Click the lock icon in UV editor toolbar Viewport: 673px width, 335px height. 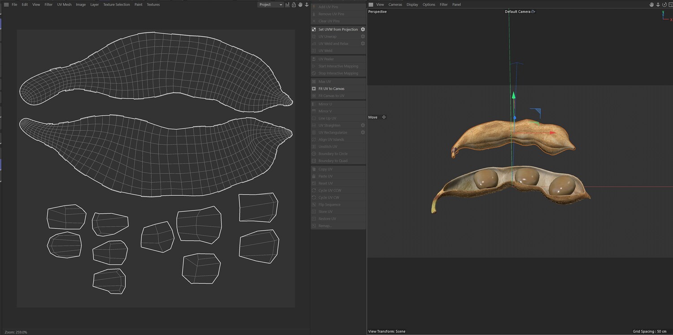point(294,4)
